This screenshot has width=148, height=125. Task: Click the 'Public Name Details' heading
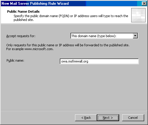coord(23,11)
